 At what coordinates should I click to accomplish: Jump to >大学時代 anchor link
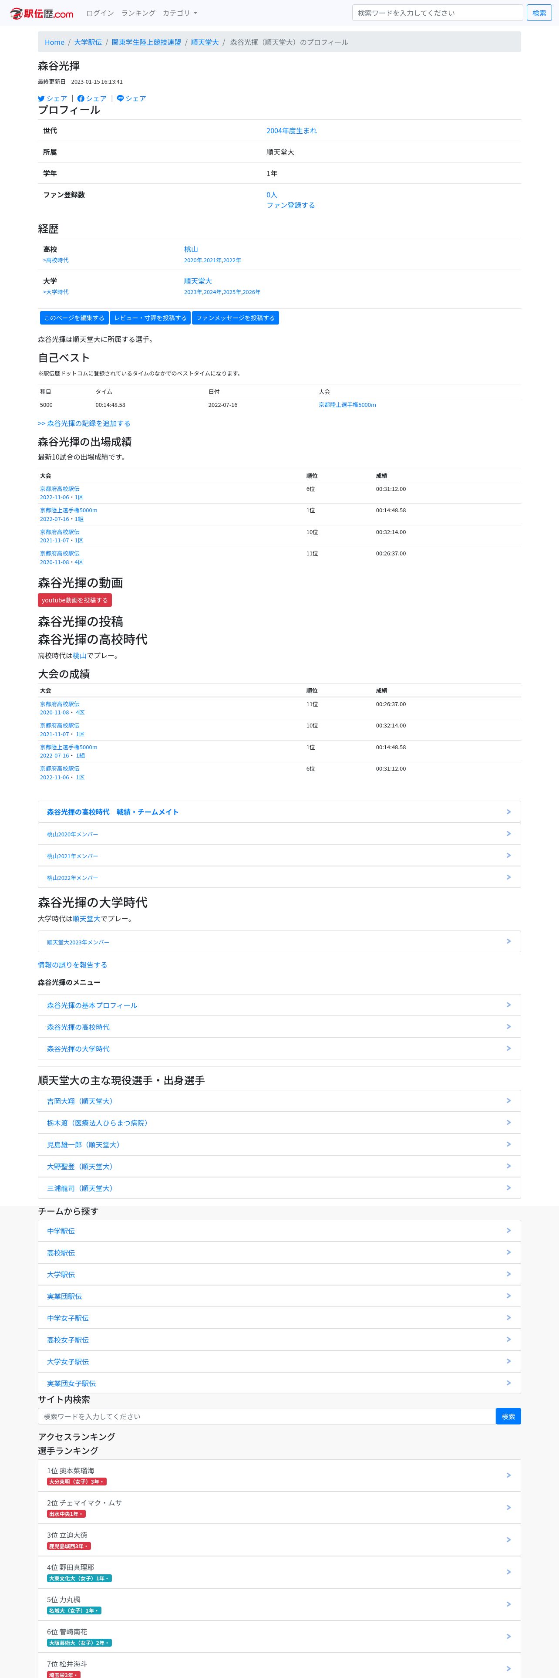click(55, 292)
